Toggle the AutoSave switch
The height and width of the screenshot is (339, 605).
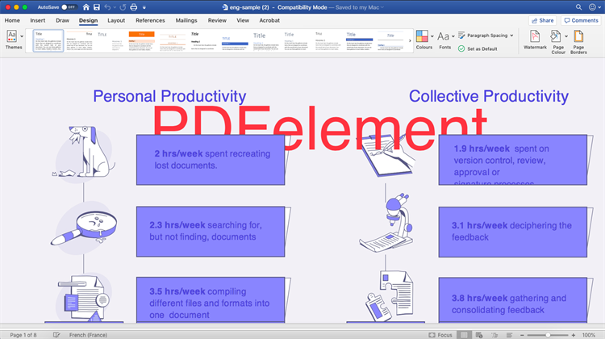[x=69, y=7]
